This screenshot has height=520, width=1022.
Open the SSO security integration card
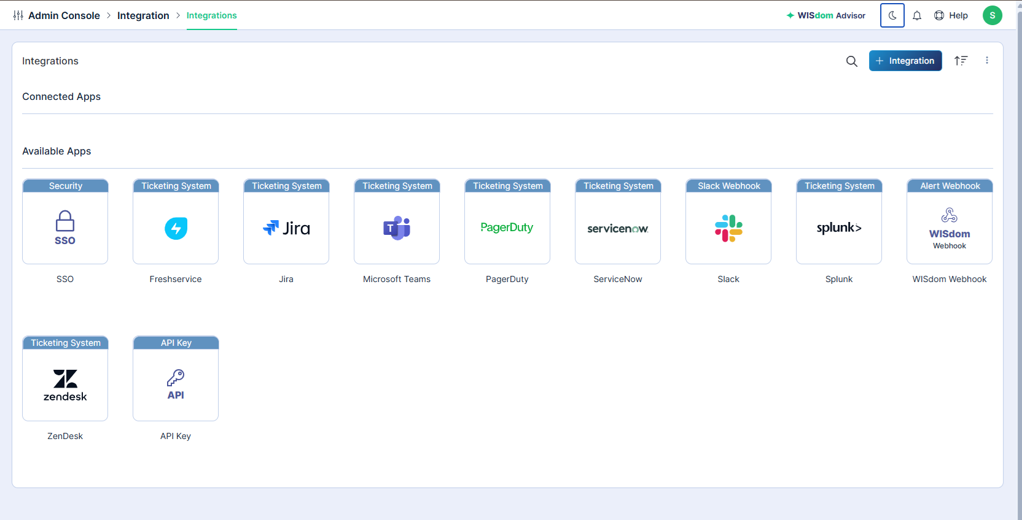65,221
